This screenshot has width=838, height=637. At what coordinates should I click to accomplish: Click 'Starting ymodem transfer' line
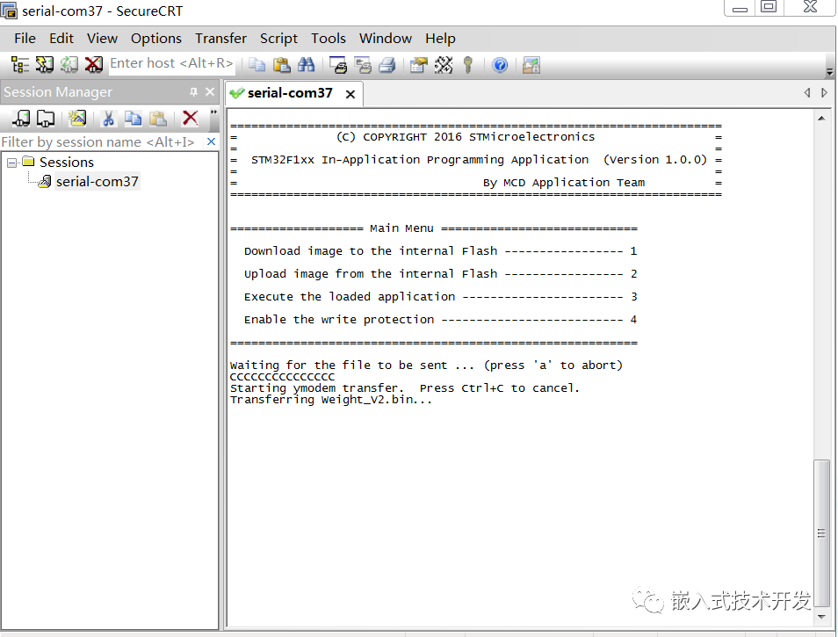pyautogui.click(x=405, y=388)
